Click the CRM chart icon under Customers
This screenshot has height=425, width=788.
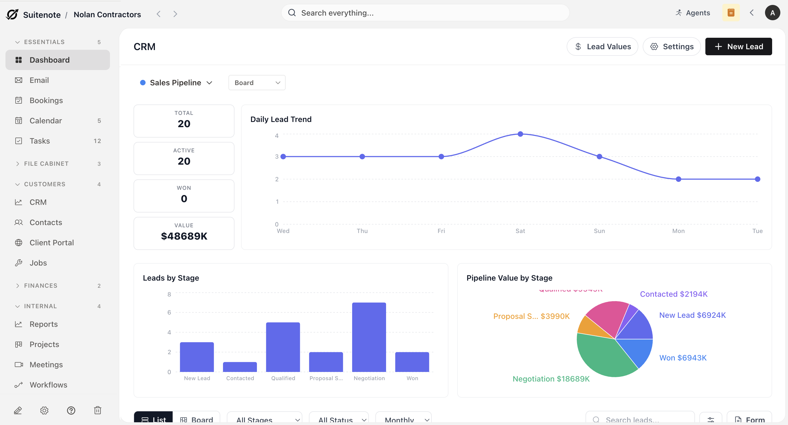point(19,202)
